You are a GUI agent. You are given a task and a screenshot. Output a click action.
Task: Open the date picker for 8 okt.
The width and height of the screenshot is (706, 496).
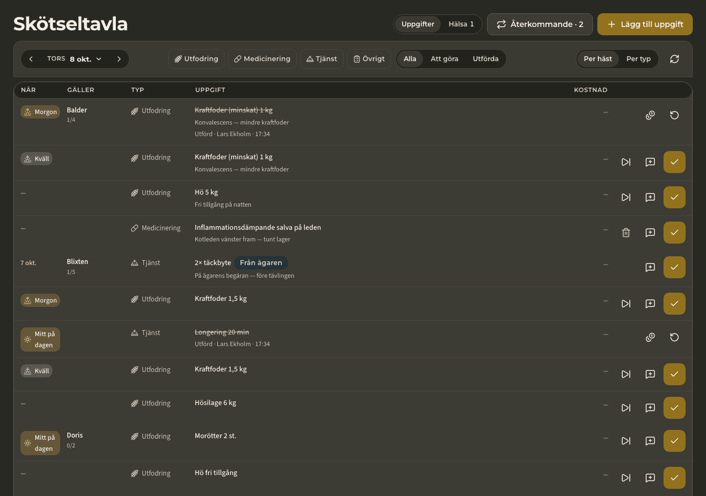pyautogui.click(x=74, y=59)
